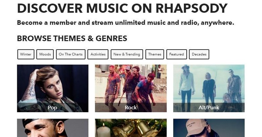Open the tile with candle and bells
The height and width of the screenshot is (137, 262).
point(131,128)
